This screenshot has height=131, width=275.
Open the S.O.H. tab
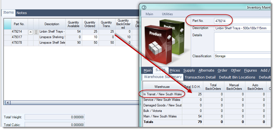[x=161, y=70]
